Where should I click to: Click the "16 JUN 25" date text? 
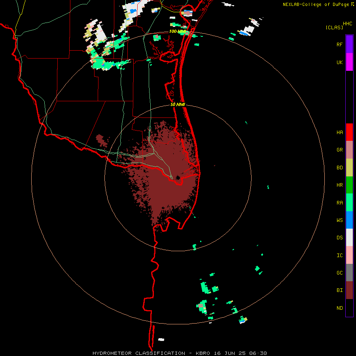(x=229, y=353)
